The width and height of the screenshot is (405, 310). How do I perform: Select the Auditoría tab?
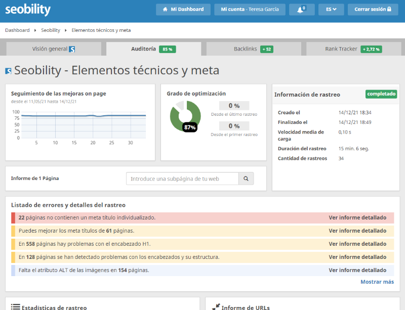point(154,49)
